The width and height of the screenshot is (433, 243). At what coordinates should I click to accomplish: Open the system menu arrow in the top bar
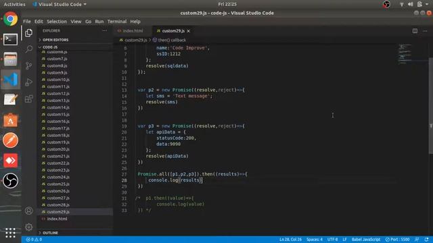[427, 4]
